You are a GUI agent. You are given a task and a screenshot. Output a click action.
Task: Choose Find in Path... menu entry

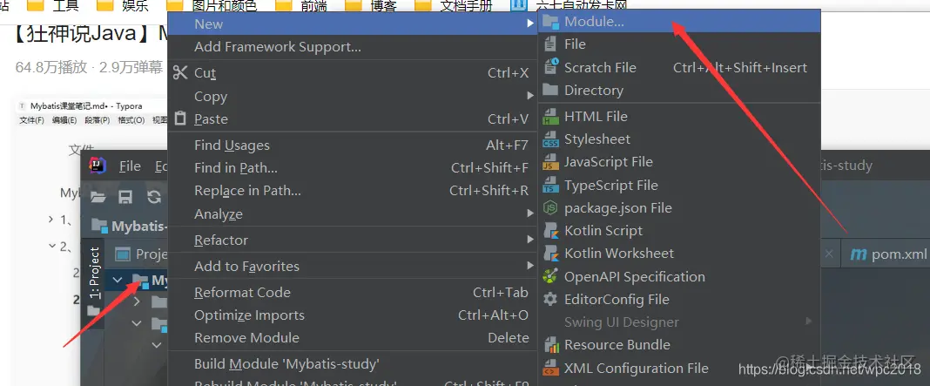(353, 168)
